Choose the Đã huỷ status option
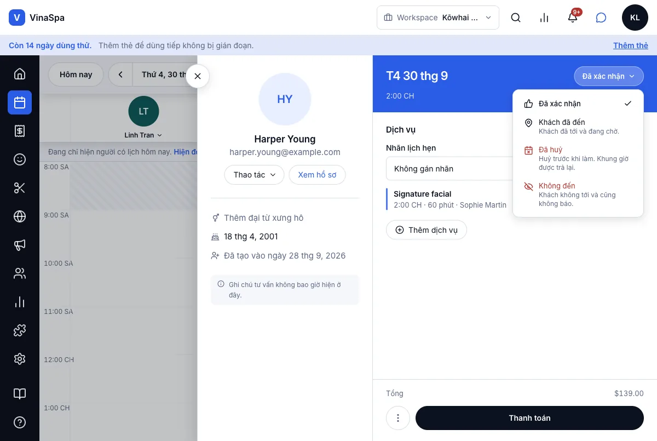Screen dimensions: 657x441 (x=578, y=158)
